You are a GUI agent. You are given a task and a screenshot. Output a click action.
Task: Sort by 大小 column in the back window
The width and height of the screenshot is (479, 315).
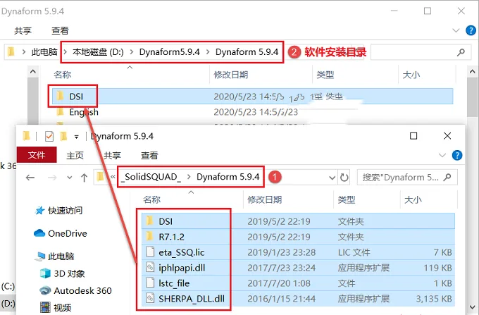click(x=411, y=75)
